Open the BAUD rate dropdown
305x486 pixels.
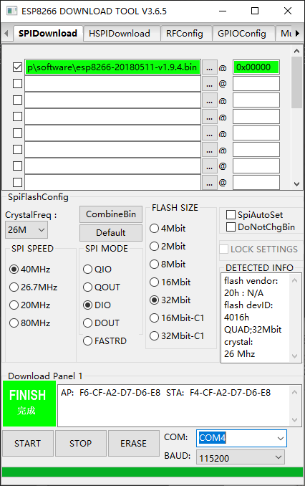241,457
